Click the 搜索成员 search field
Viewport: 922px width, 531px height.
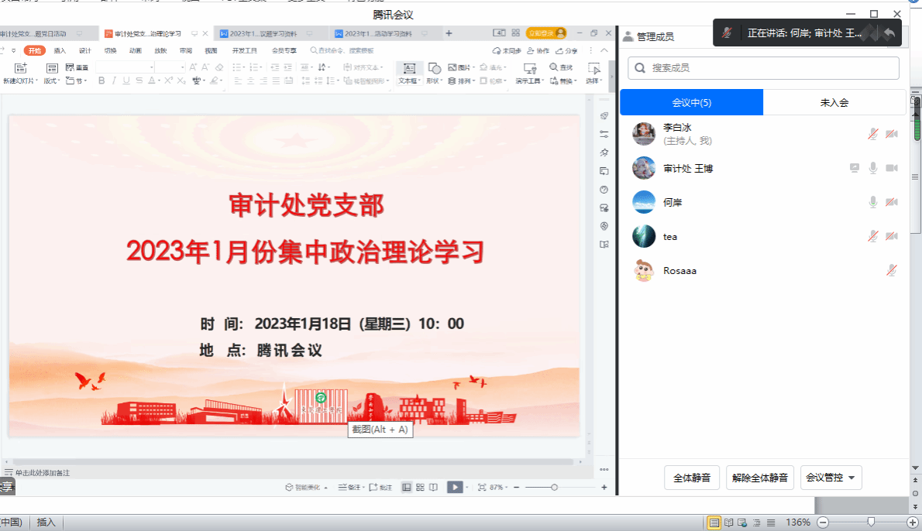[763, 68]
